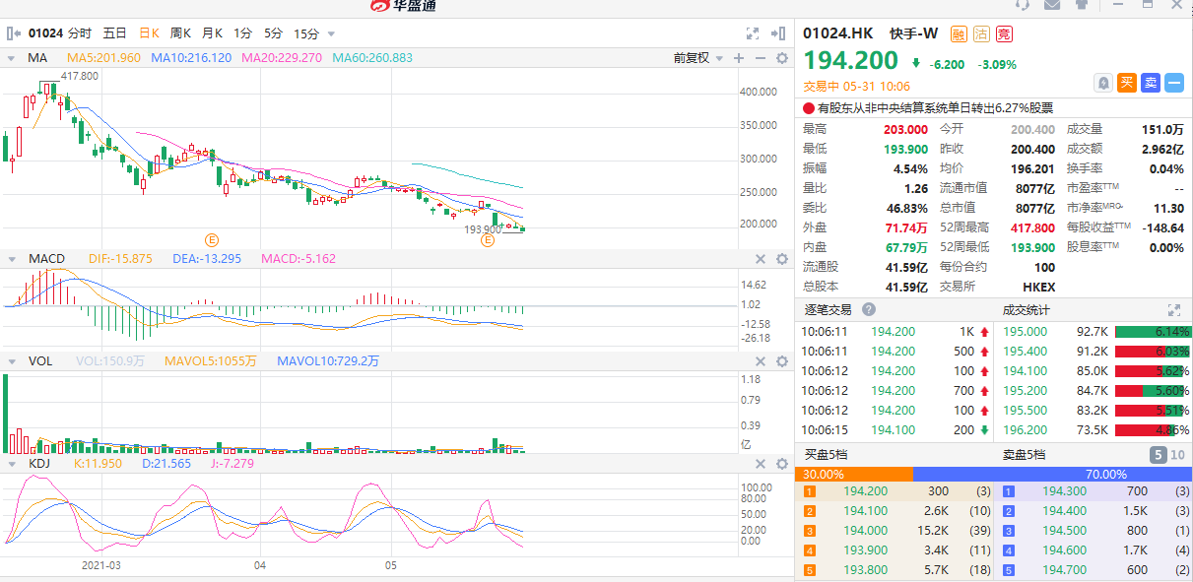1193x582 pixels.
Task: Click the help question mark beside 逐笔交易
Action: (869, 309)
